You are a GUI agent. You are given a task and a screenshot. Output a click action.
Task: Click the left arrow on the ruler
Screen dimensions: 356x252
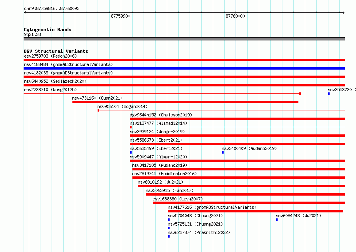click(x=25, y=13)
